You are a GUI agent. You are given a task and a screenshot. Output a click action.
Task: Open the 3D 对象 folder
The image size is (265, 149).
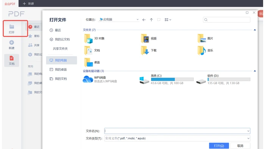[95, 38]
